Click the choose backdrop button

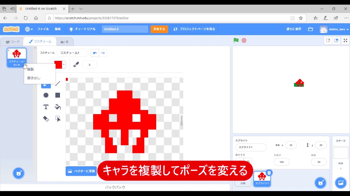[x=341, y=183]
